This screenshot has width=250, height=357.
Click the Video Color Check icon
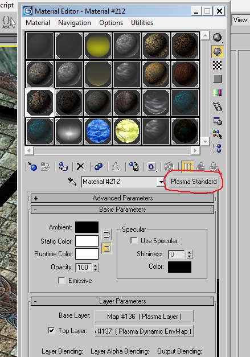pyautogui.click(x=218, y=93)
